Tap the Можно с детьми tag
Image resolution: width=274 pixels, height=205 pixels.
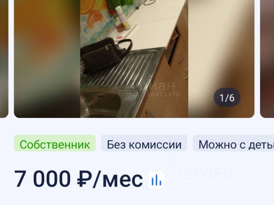pyautogui.click(x=233, y=143)
